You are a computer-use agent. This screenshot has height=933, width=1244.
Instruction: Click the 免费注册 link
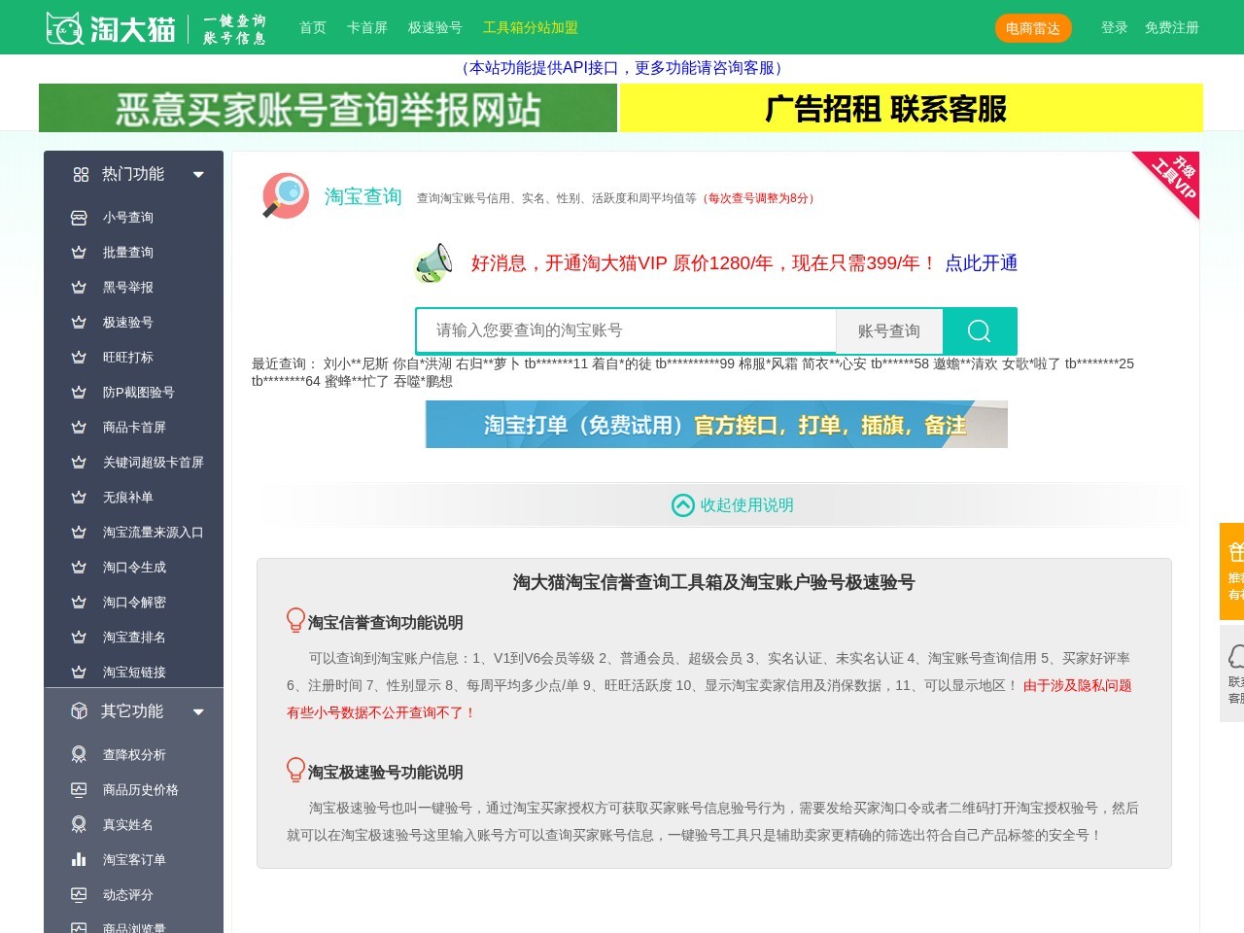[x=1172, y=28]
